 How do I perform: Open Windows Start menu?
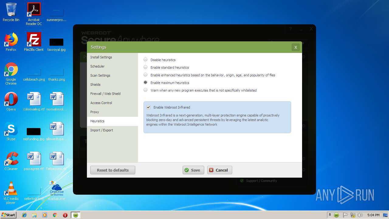[9, 215]
